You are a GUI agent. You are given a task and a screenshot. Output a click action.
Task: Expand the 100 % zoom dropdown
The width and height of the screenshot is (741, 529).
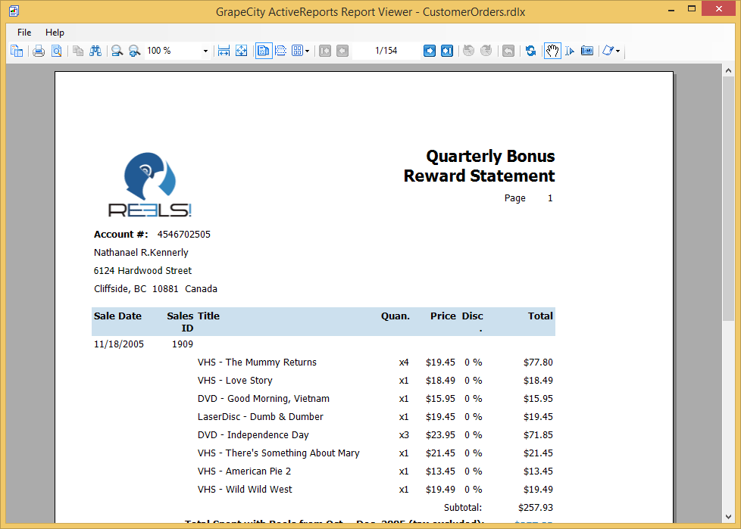click(x=205, y=51)
